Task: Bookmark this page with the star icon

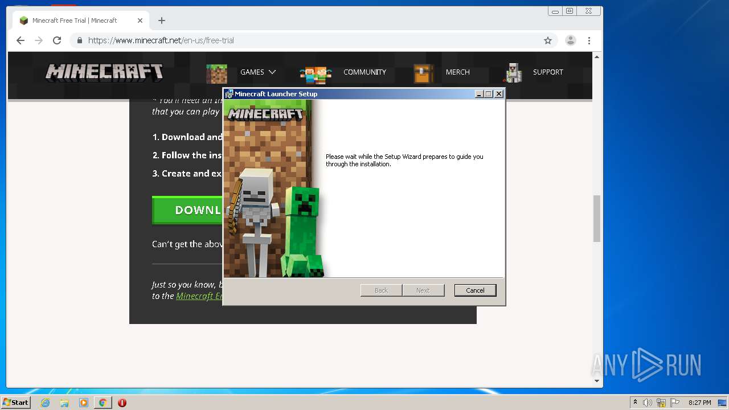Action: pos(548,40)
